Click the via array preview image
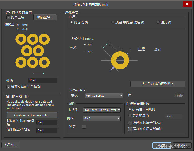194x151 pixels. (x=33, y=54)
